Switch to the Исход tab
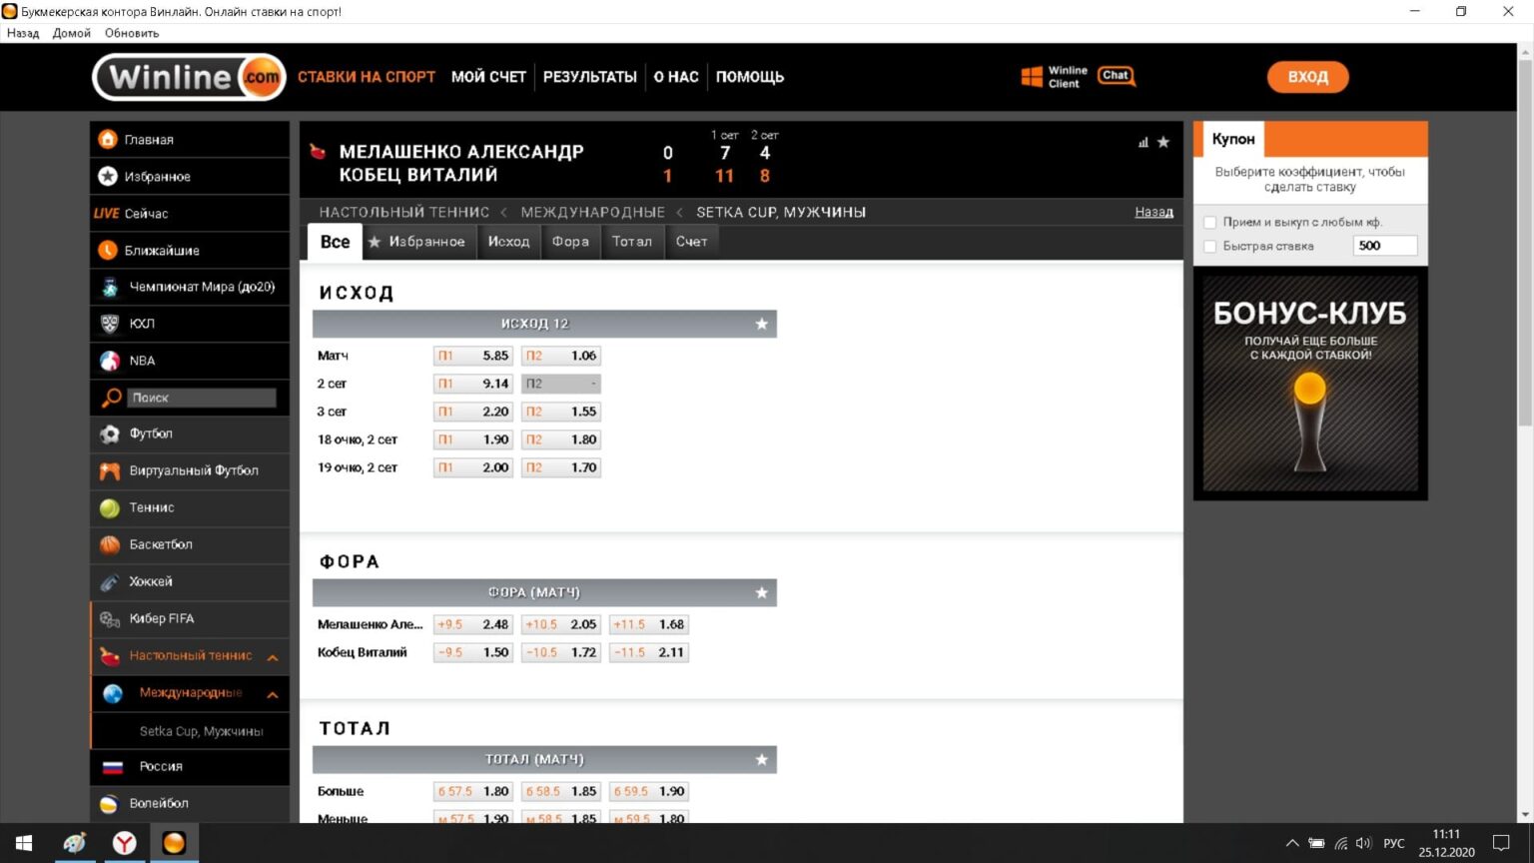This screenshot has height=863, width=1534. pos(508,242)
